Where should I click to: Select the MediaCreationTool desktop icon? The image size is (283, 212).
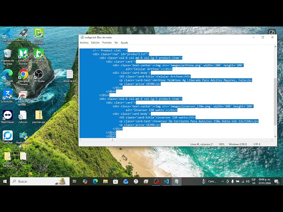tap(23, 138)
